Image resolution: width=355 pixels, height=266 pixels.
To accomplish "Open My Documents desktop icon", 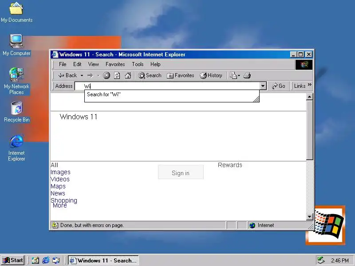I will [16, 12].
